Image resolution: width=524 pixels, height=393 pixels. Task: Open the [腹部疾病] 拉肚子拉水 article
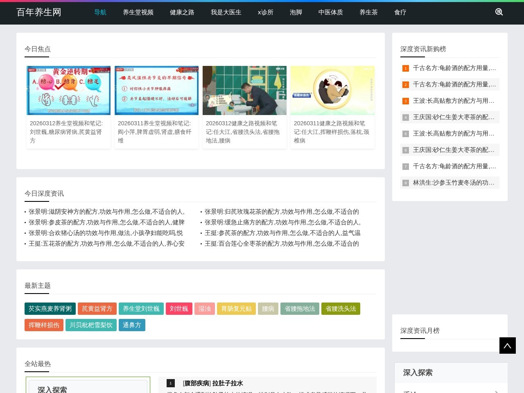point(212,383)
